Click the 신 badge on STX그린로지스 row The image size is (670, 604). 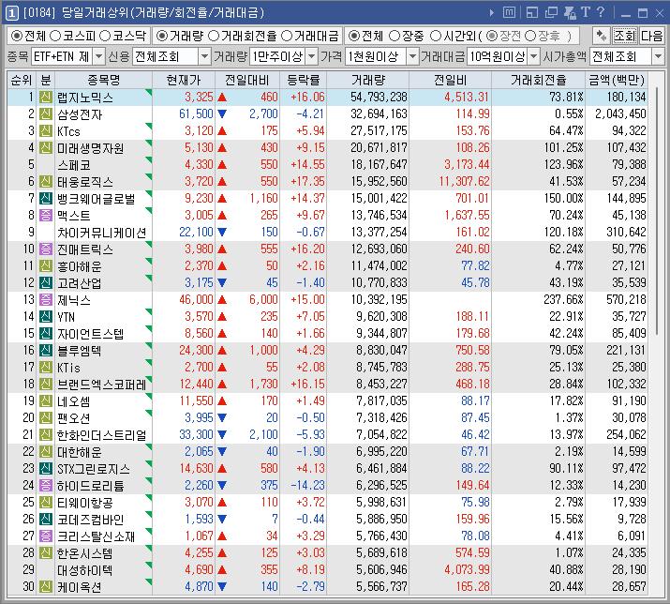pyautogui.click(x=46, y=468)
